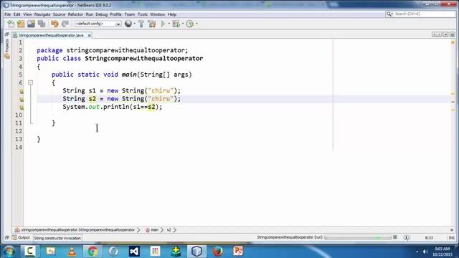Click the hint bulb on the s2 line

[x=22, y=100]
